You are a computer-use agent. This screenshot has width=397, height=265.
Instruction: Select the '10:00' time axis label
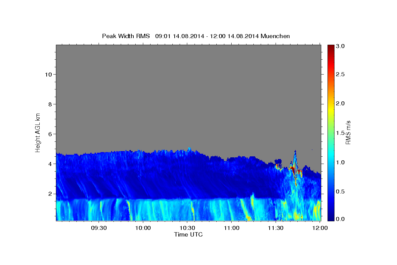click(x=143, y=228)
